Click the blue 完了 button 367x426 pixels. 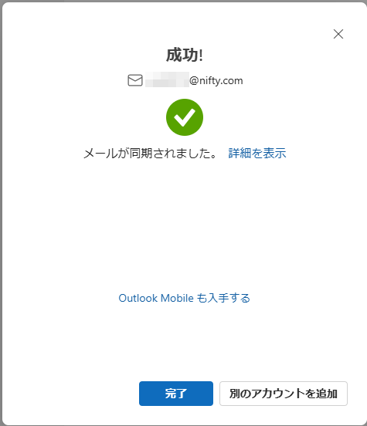[176, 394]
